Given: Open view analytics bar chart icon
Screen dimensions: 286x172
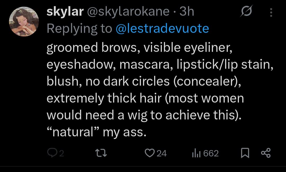Looking at the screenshot, I should pos(195,153).
